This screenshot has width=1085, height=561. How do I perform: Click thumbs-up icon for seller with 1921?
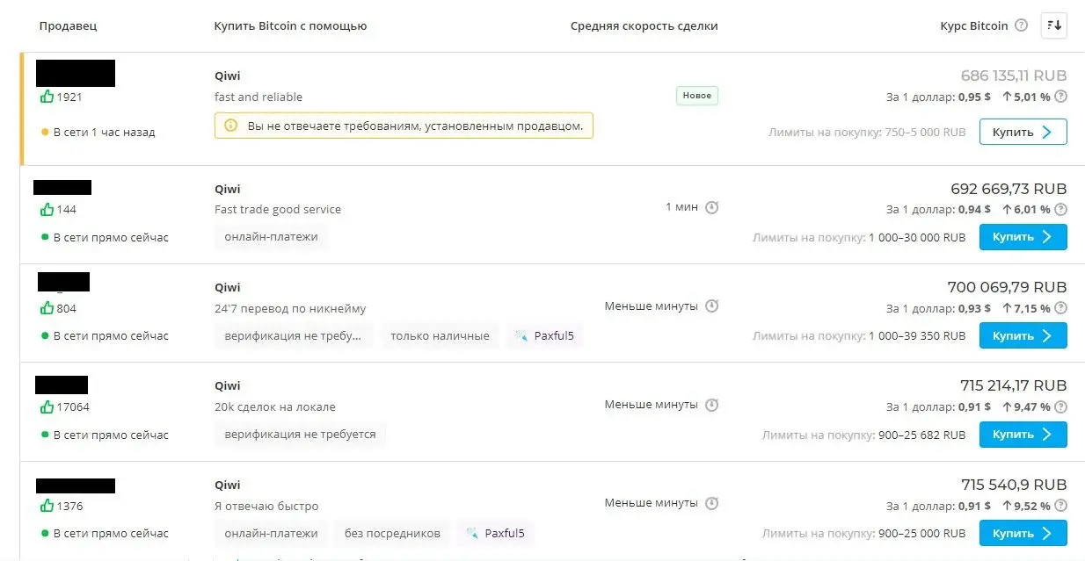(x=47, y=97)
